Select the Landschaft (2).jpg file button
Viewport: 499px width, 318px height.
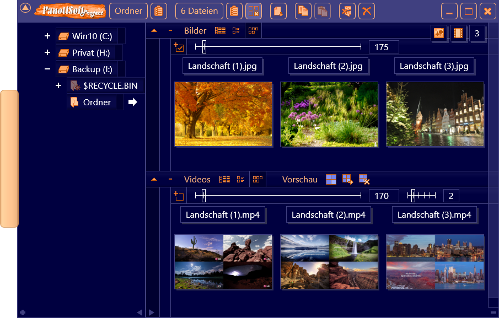(329, 66)
